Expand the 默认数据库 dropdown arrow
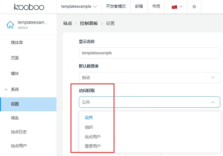 213,78
